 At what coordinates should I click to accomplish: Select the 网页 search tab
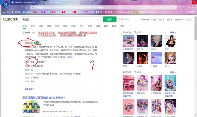[25, 26]
